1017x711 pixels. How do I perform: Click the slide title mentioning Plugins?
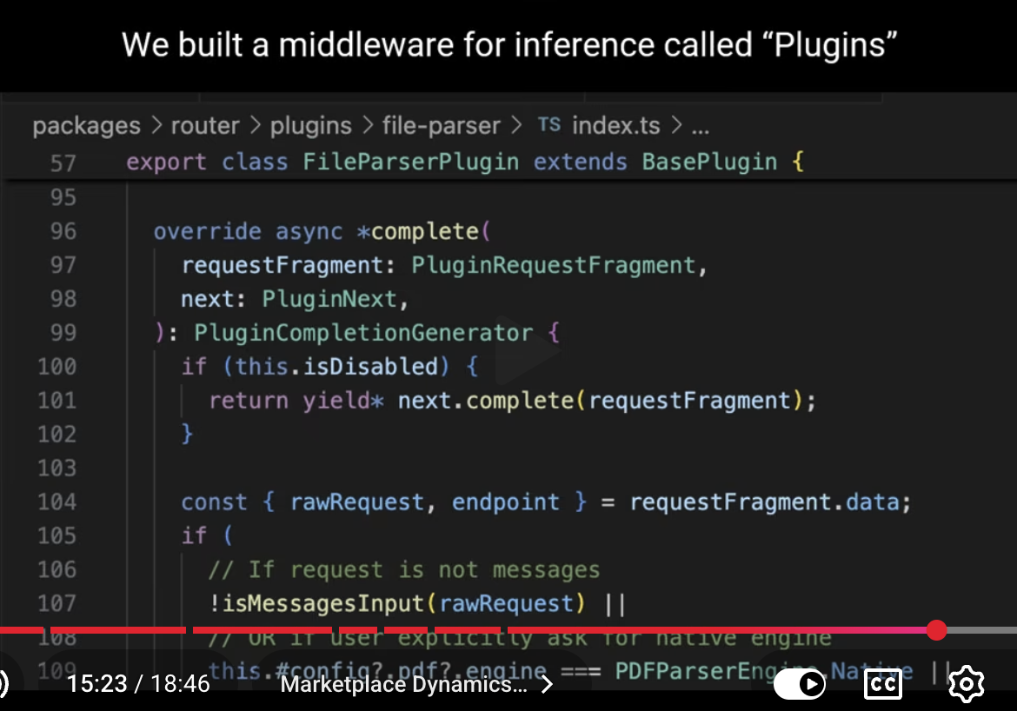pos(509,44)
